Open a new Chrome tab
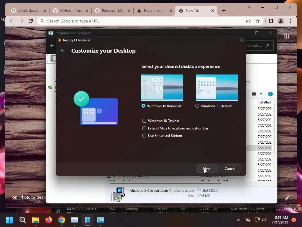This screenshot has height=227, width=302. [224, 11]
